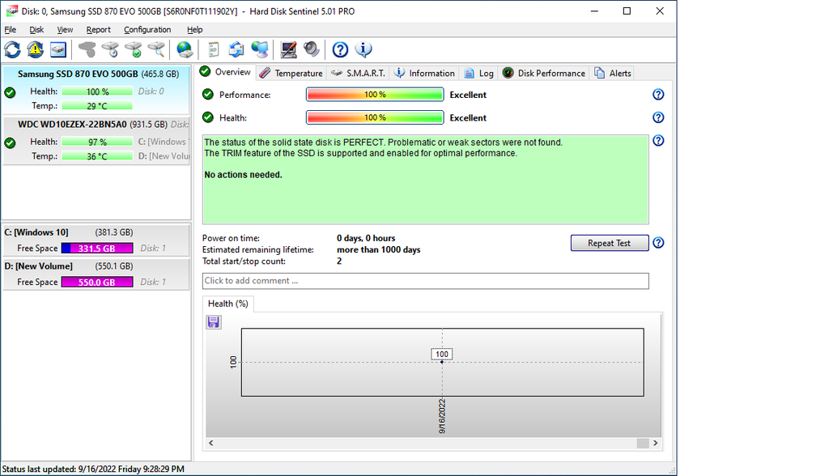Click WDC health 97 % bar
The image size is (829, 476).
pyautogui.click(x=97, y=142)
